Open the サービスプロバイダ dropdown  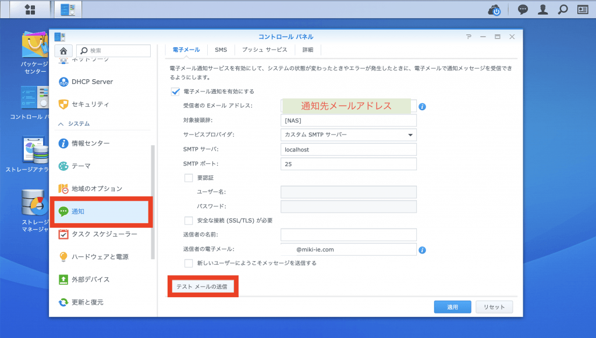(349, 135)
